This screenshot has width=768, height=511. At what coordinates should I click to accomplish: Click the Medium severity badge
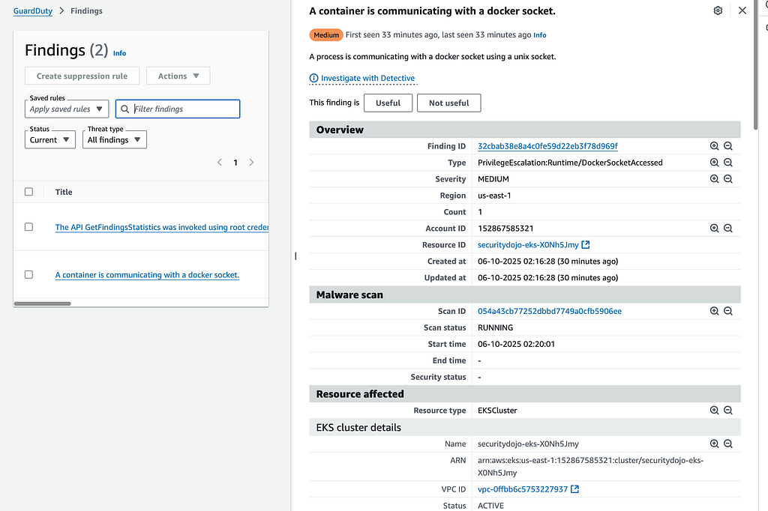[x=326, y=34]
